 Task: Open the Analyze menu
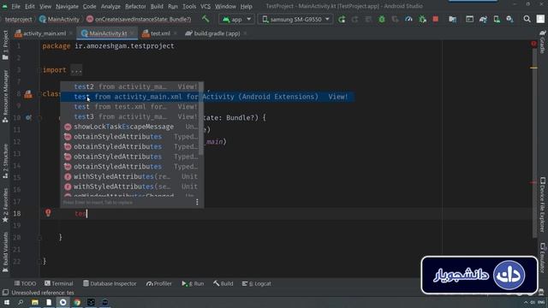pyautogui.click(x=110, y=6)
